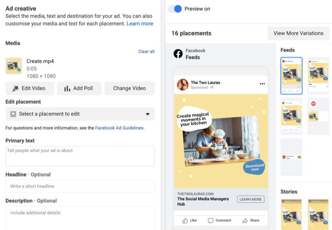This screenshot has width=332, height=230.
Task: Click the Edit Video button
Action: coord(30,88)
